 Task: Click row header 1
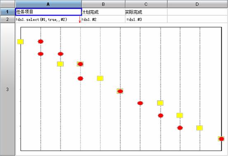tap(7, 12)
